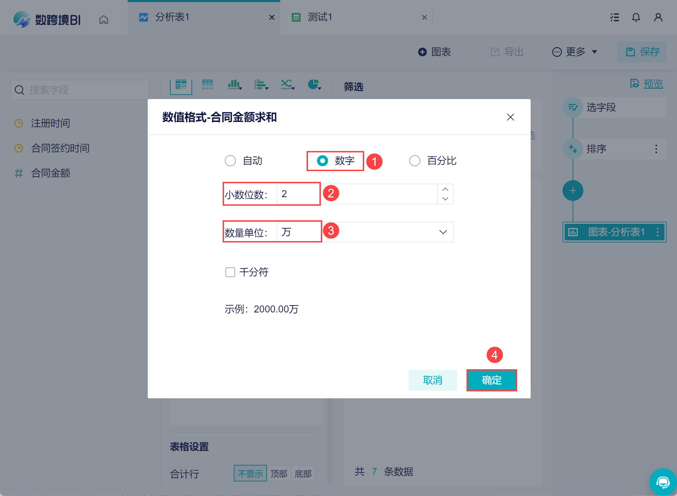The image size is (677, 496).
Task: Increase decimal places with up arrow
Action: (445, 189)
